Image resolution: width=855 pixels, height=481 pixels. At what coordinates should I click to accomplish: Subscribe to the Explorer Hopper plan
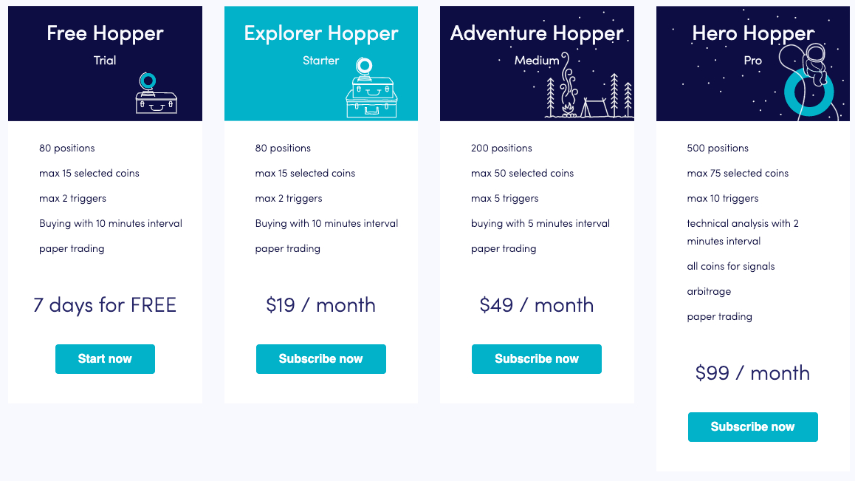320,359
